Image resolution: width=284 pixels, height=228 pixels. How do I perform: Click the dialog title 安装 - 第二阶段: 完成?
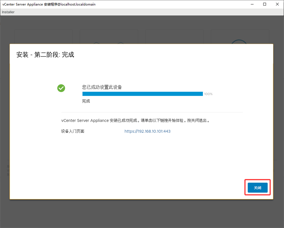click(45, 55)
